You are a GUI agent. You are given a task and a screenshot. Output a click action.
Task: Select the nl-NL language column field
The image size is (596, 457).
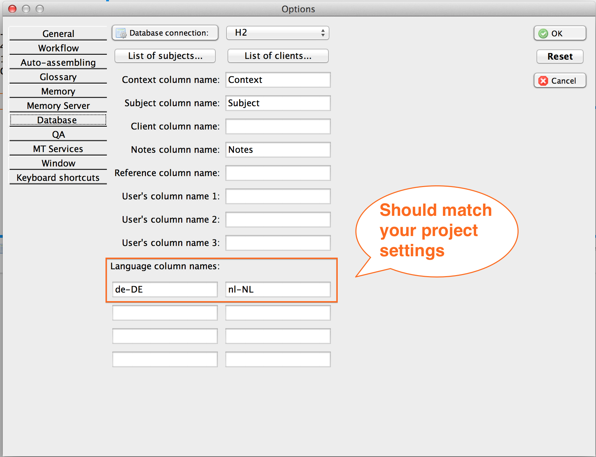tap(278, 289)
